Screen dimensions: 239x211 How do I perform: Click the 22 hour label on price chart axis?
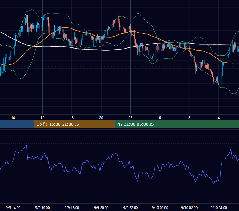130,118
